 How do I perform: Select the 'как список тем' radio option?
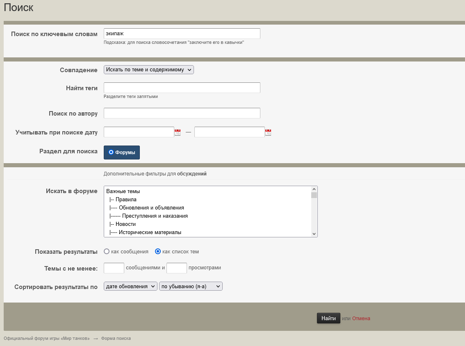click(158, 251)
